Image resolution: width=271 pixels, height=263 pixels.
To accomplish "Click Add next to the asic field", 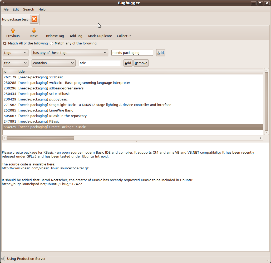I will [x=128, y=63].
